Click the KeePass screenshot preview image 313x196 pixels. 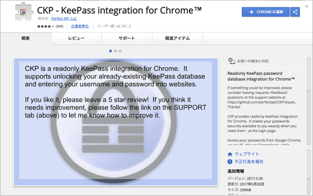pos(116,122)
